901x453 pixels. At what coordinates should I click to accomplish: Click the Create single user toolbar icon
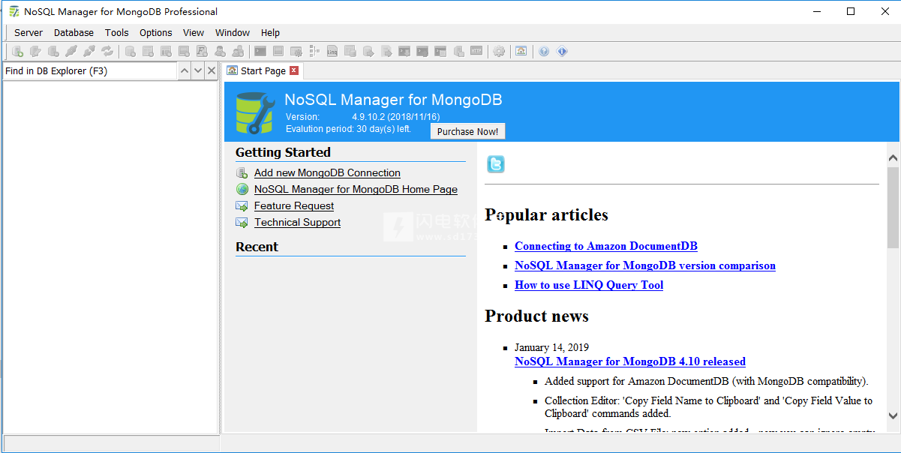point(221,51)
